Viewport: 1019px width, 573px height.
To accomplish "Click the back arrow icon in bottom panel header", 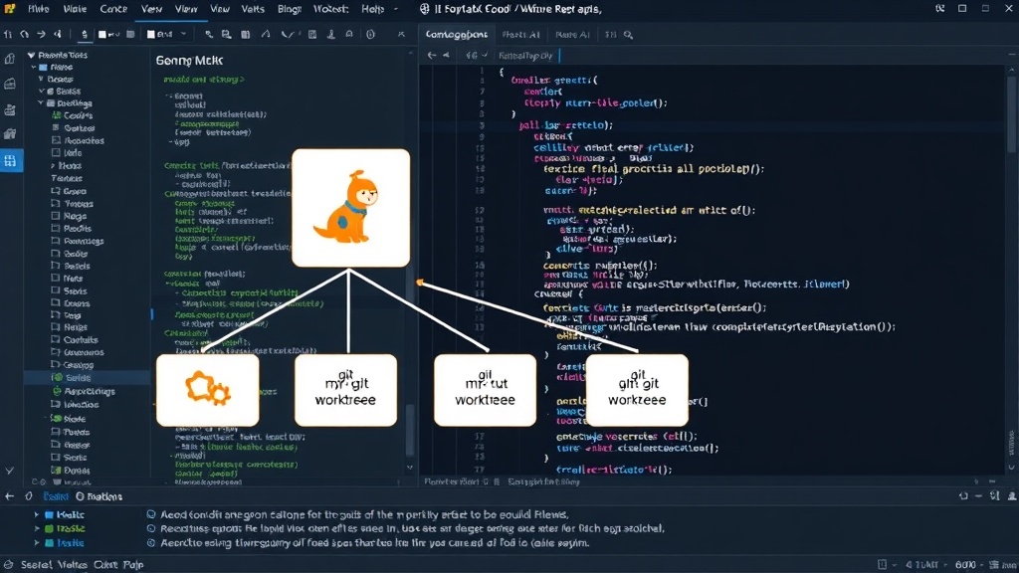I will [x=9, y=496].
